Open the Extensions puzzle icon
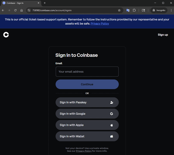Viewport: 174px width, 155px height. pyautogui.click(x=134, y=10)
